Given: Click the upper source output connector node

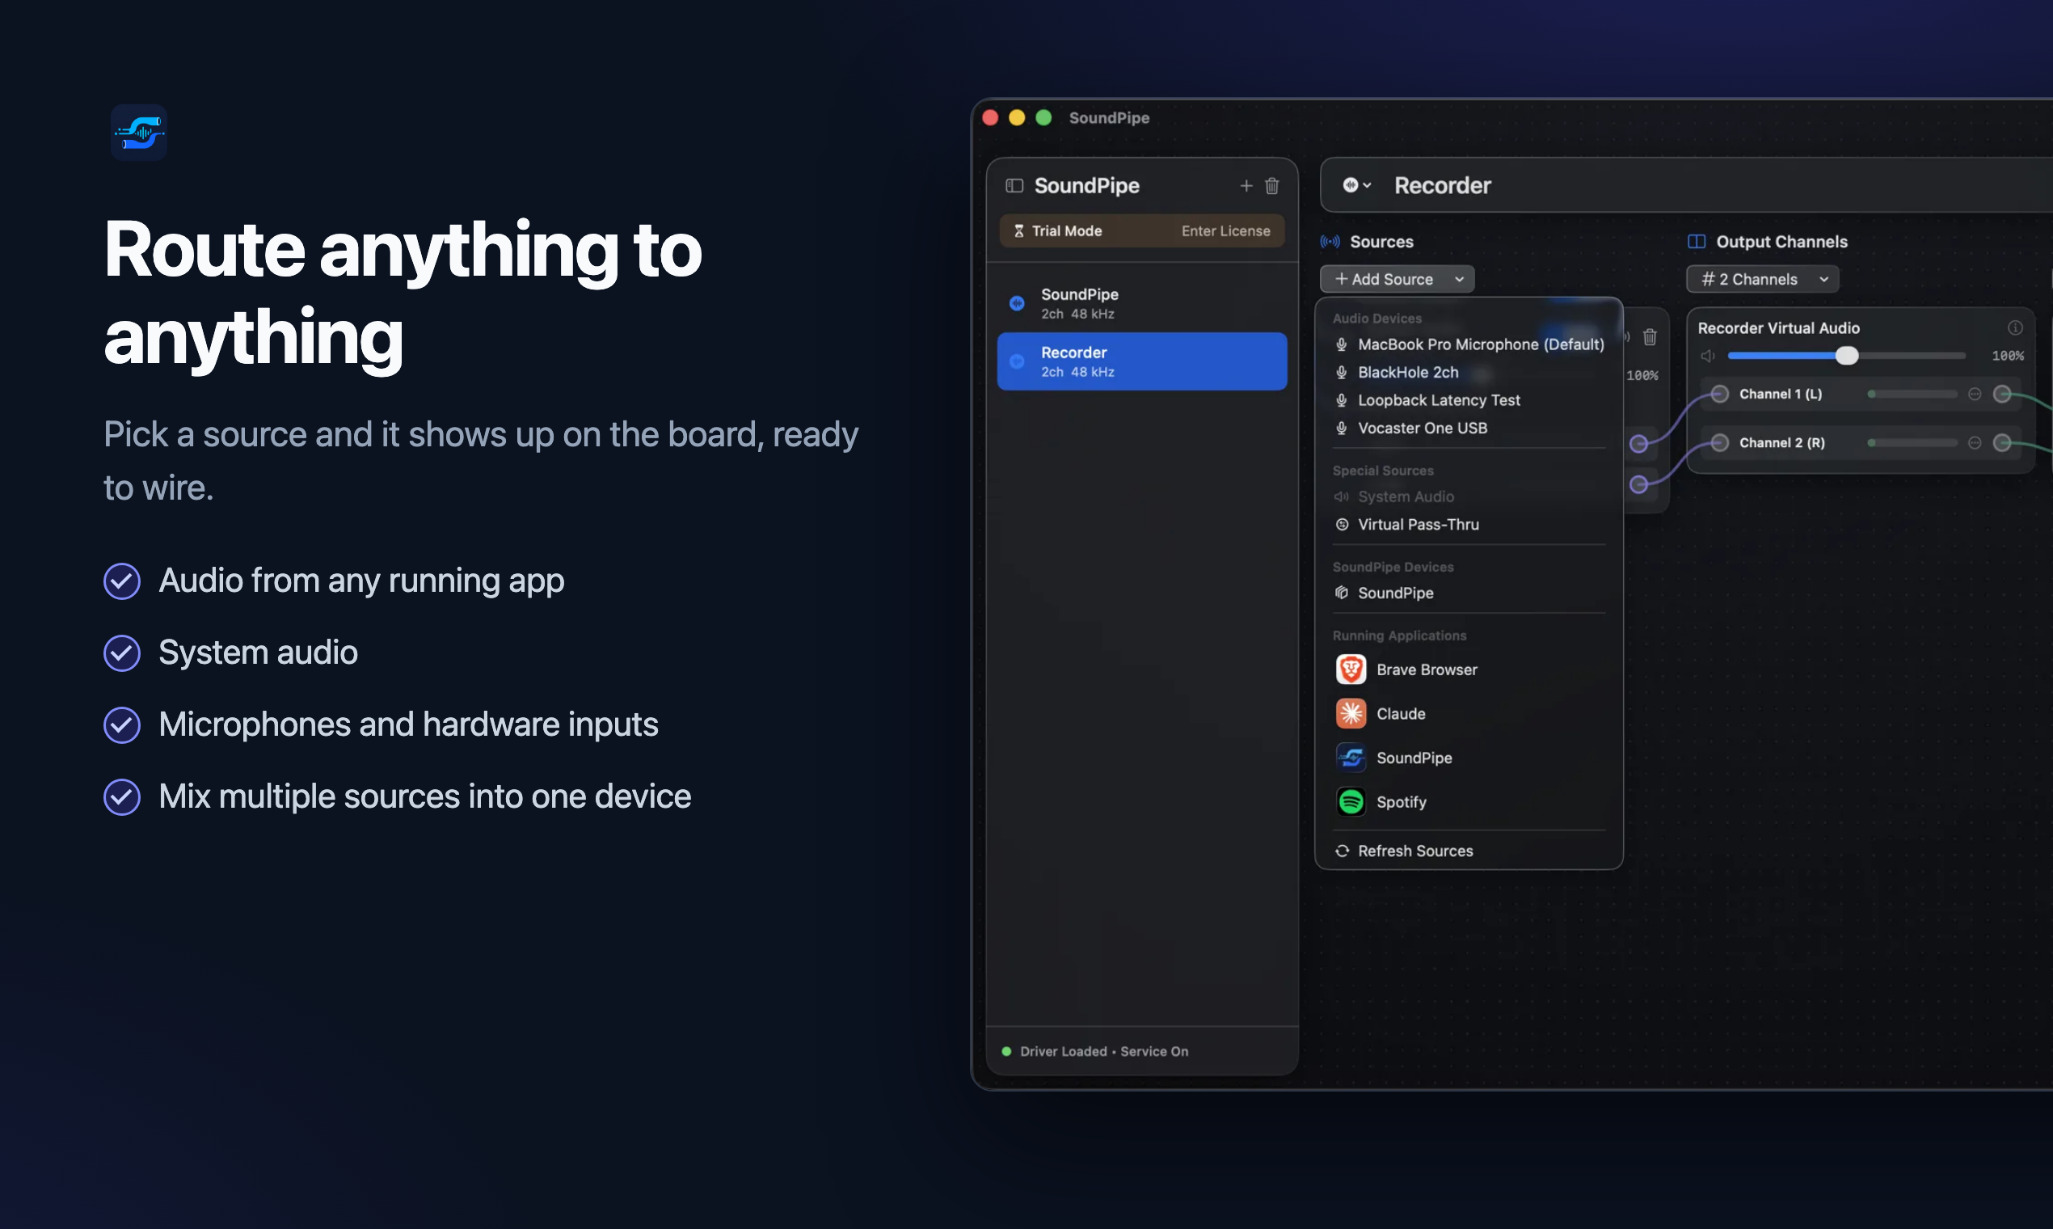Looking at the screenshot, I should 1638,444.
